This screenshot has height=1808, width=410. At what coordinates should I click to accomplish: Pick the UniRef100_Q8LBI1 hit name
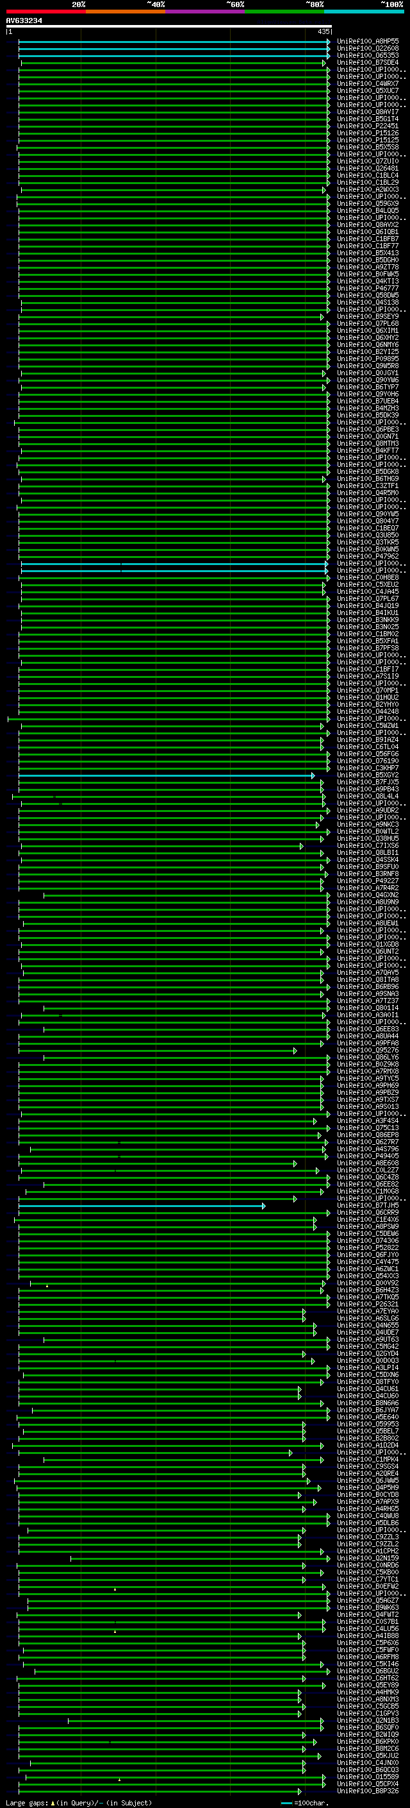pos(367,853)
